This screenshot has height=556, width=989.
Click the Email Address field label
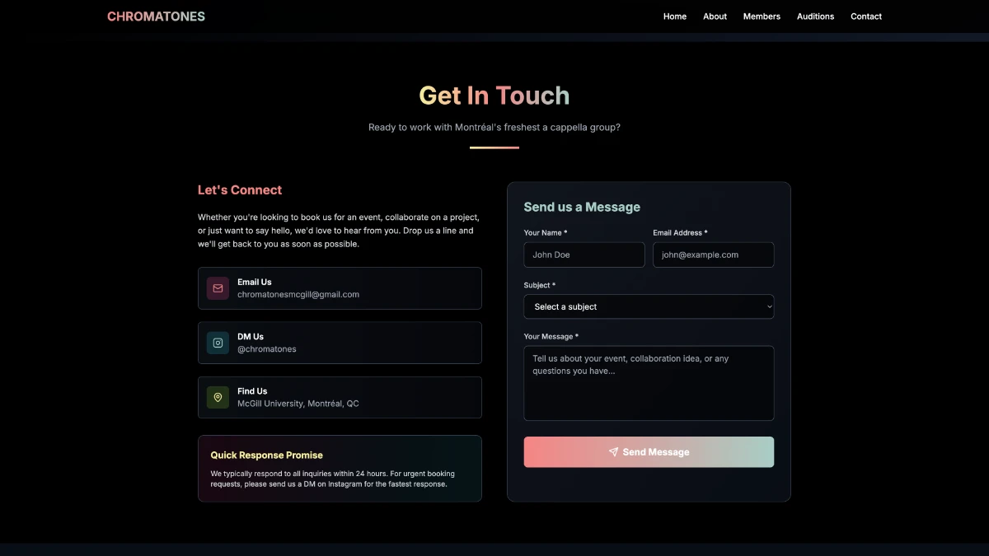coord(681,233)
